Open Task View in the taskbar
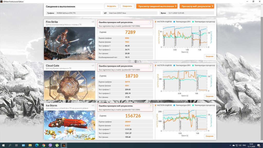This screenshot has height=148, width=263. pyautogui.click(x=16, y=145)
